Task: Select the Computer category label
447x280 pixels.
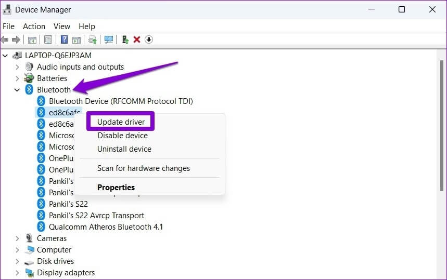Action: (54, 249)
